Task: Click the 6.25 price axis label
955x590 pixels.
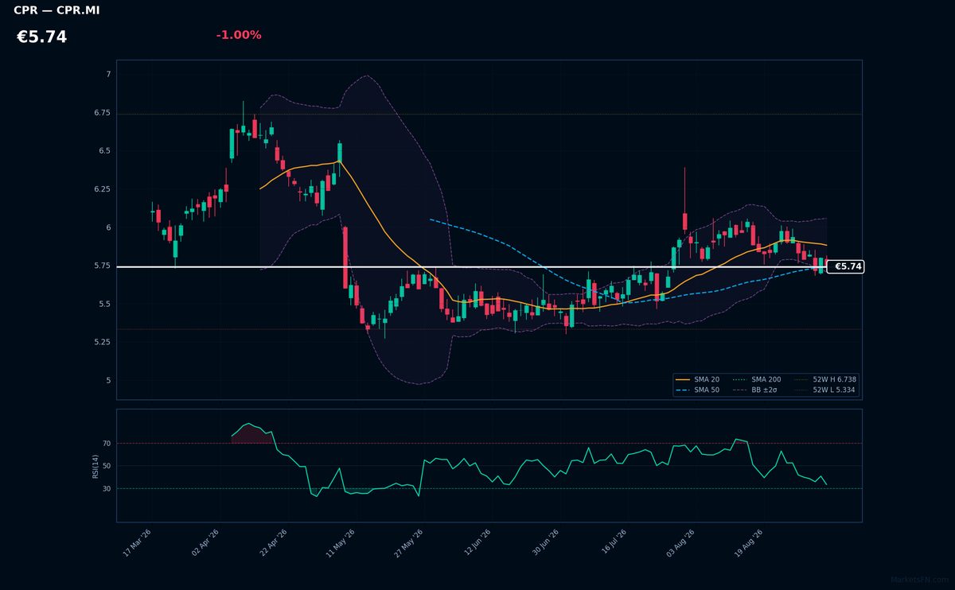Action: click(103, 189)
